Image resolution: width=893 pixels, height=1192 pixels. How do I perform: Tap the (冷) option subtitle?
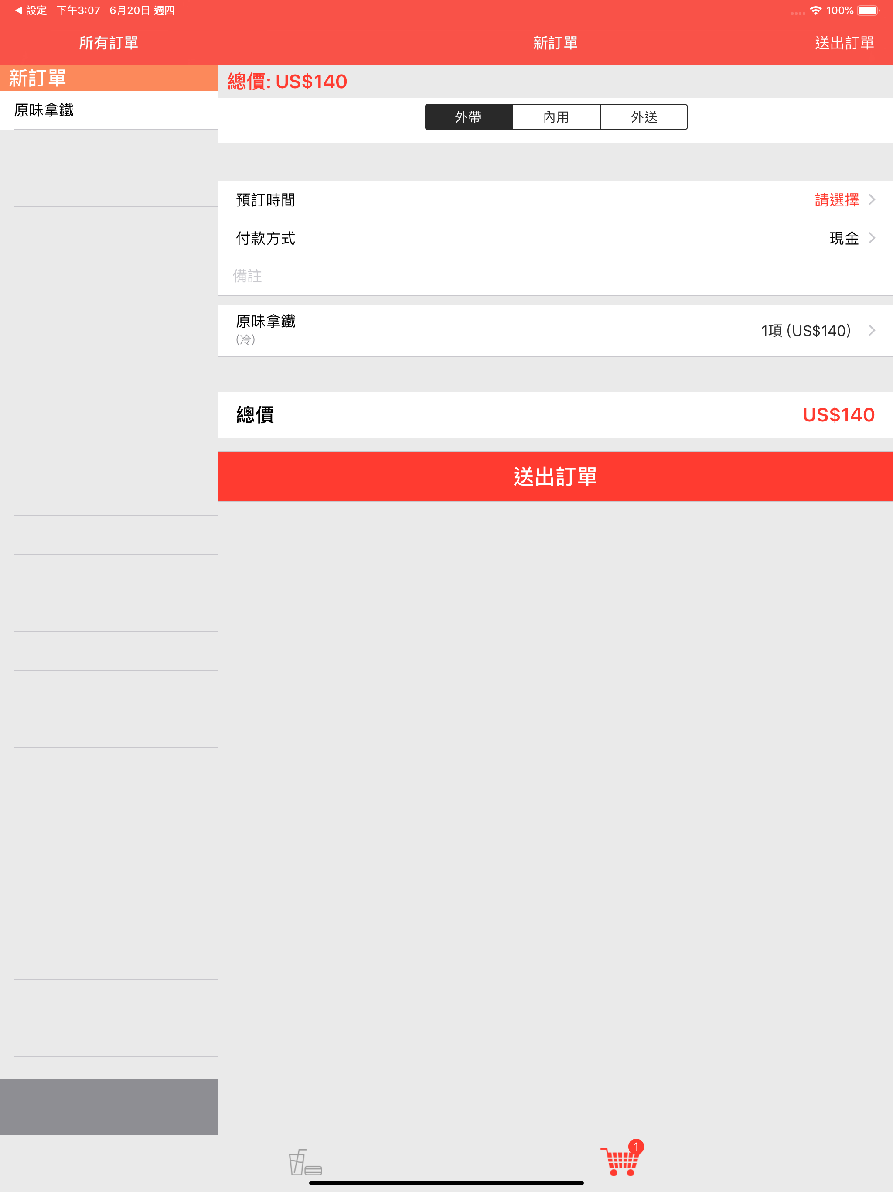(x=245, y=339)
